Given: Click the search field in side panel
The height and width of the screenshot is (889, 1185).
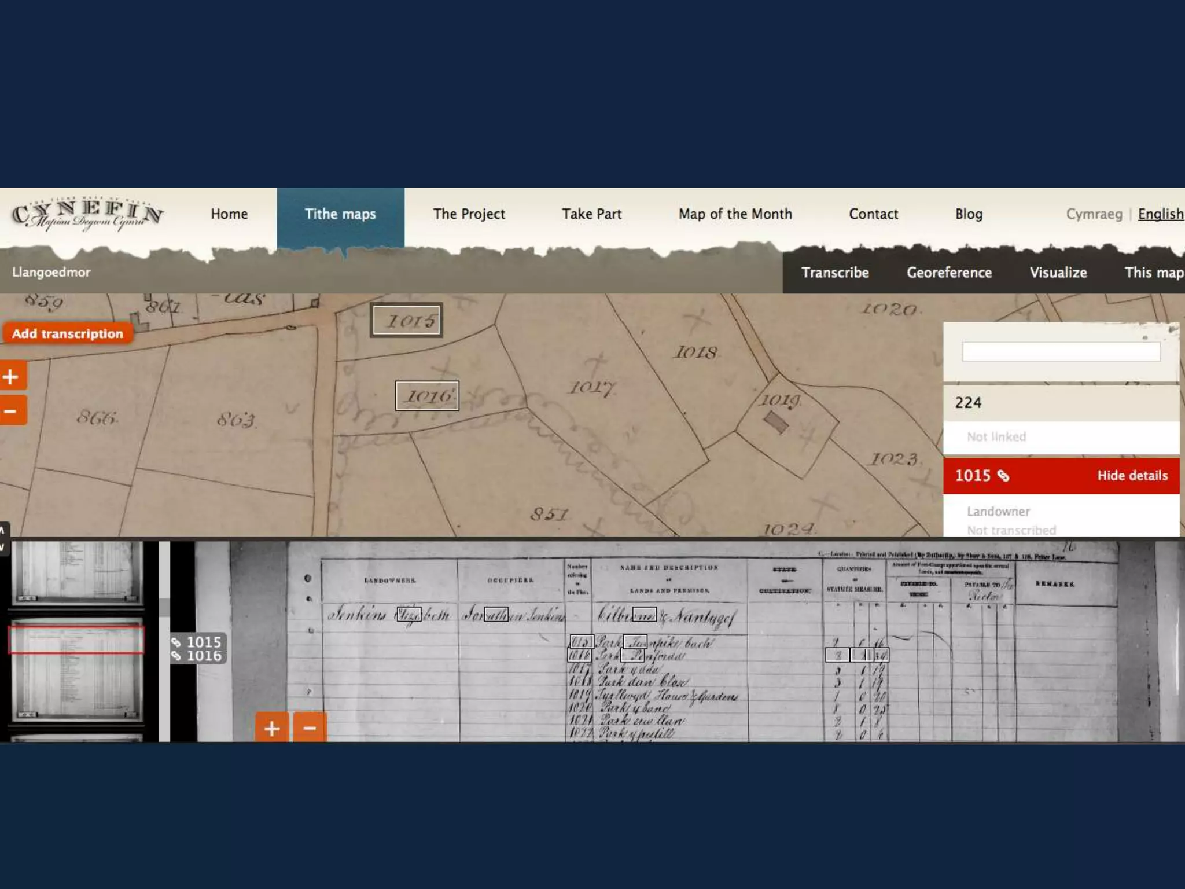Looking at the screenshot, I should point(1060,351).
